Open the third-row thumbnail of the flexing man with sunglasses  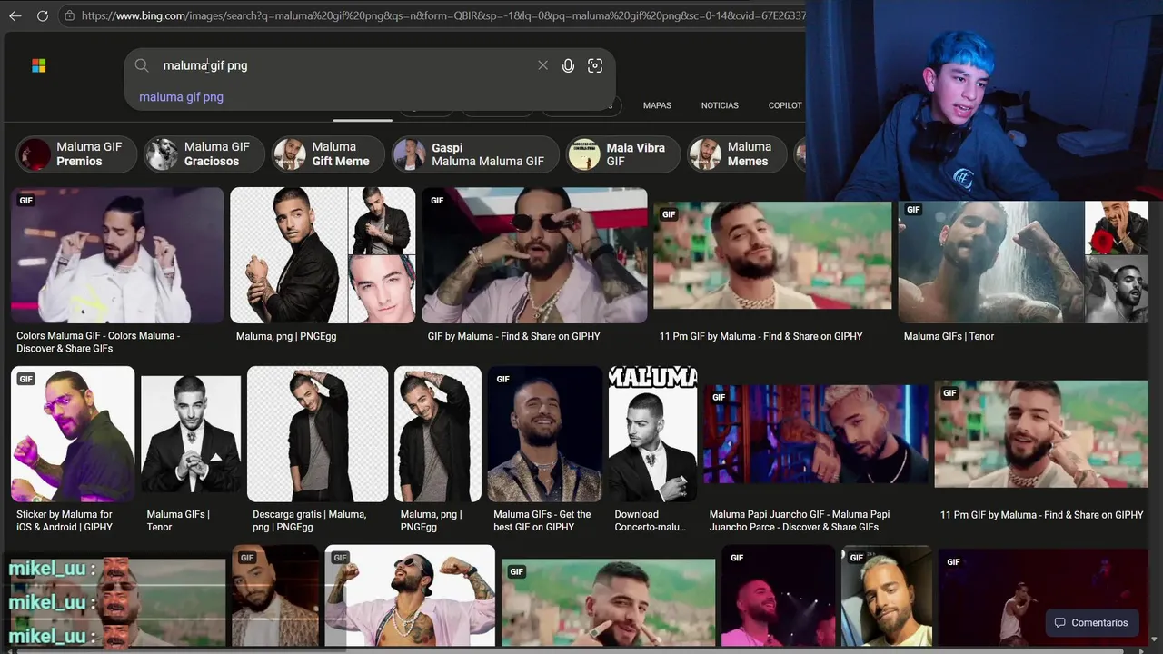pyautogui.click(x=410, y=596)
